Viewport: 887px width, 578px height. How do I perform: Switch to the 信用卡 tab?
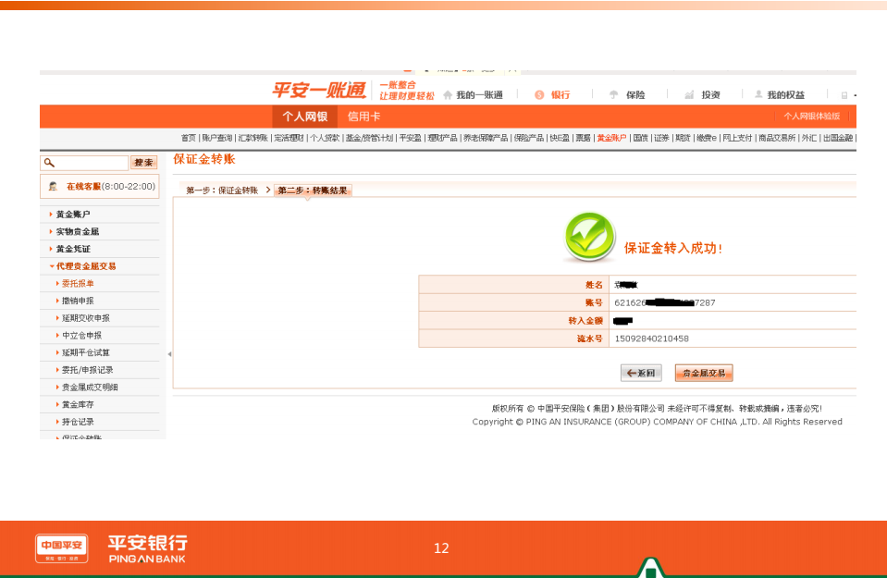[363, 117]
